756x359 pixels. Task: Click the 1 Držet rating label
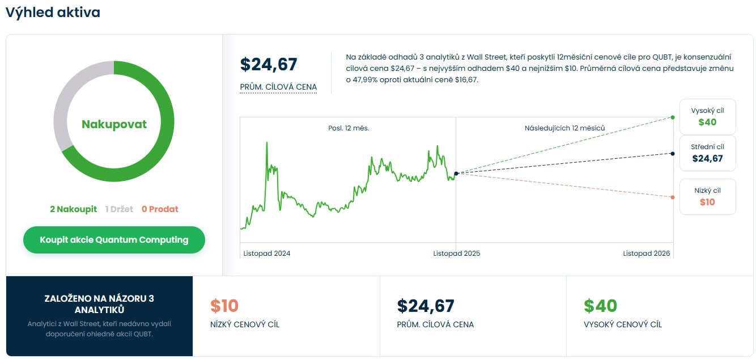119,209
